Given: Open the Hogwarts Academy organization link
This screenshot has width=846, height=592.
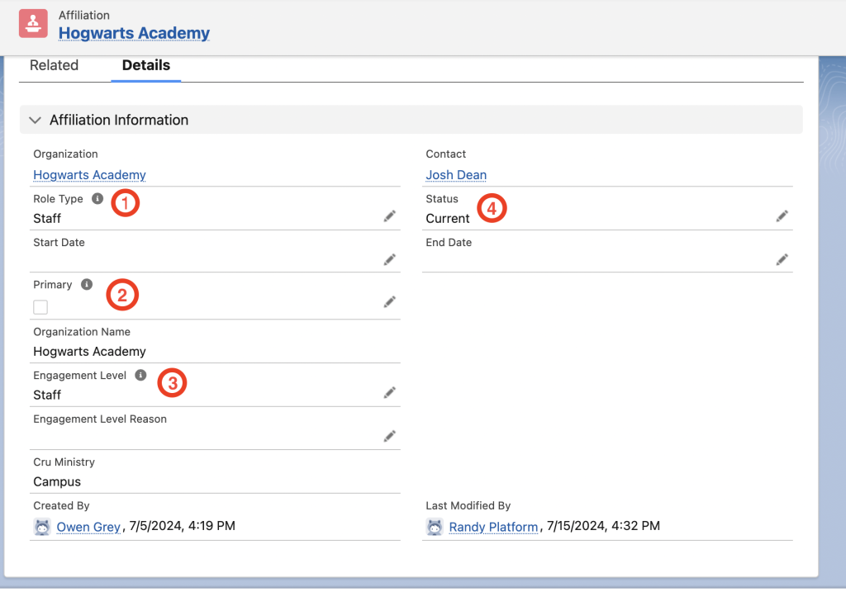Looking at the screenshot, I should pos(89,175).
